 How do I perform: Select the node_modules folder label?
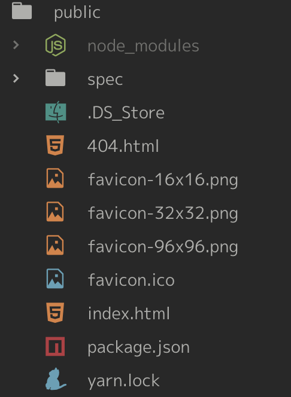(143, 46)
